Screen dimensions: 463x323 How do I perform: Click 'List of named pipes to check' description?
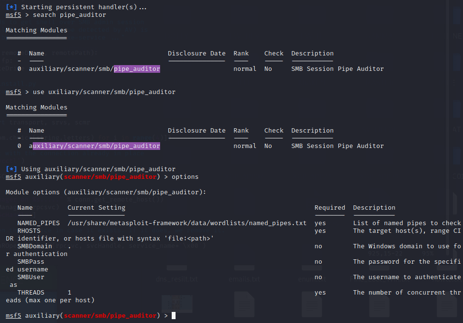[407, 223]
